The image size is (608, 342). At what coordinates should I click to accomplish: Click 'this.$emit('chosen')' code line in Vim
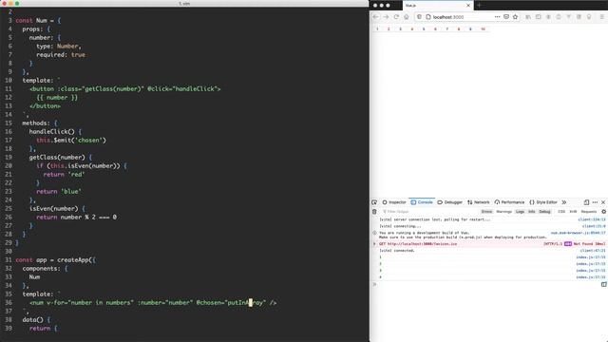(71, 140)
